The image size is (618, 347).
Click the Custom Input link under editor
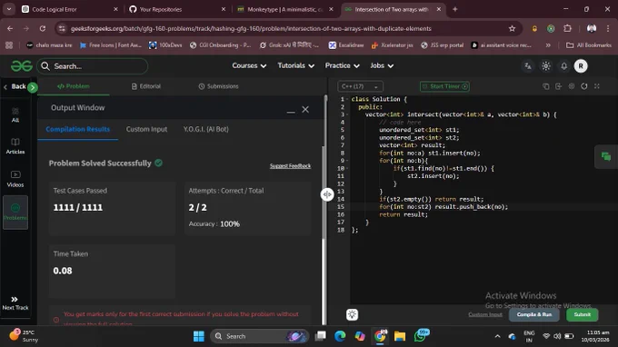tap(485, 314)
